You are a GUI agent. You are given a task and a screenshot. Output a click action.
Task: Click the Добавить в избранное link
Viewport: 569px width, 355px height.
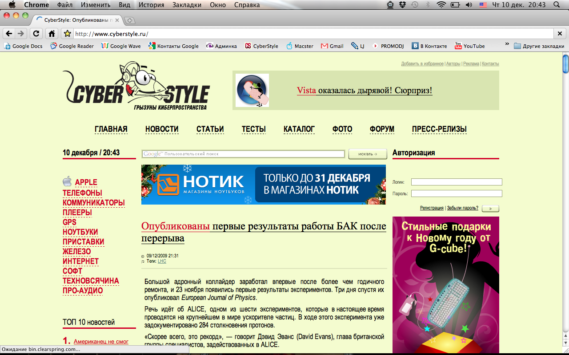coord(422,64)
